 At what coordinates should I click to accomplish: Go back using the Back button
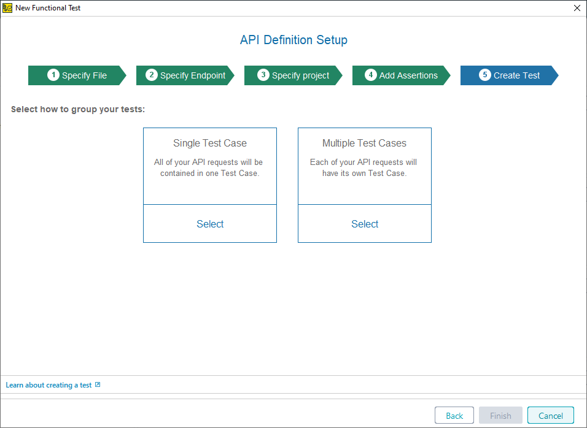tap(454, 415)
